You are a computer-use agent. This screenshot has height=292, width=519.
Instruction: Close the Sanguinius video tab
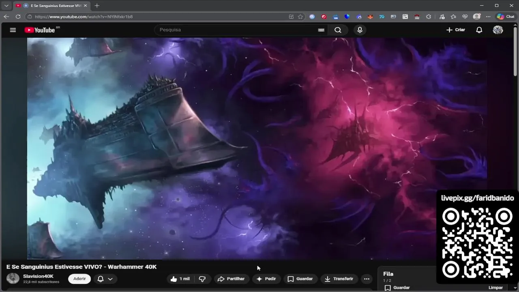coord(85,6)
